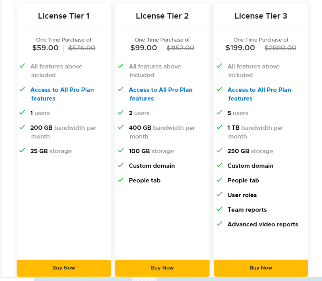Click Buy Now for License Tier 3
The image size is (322, 281).
click(261, 268)
